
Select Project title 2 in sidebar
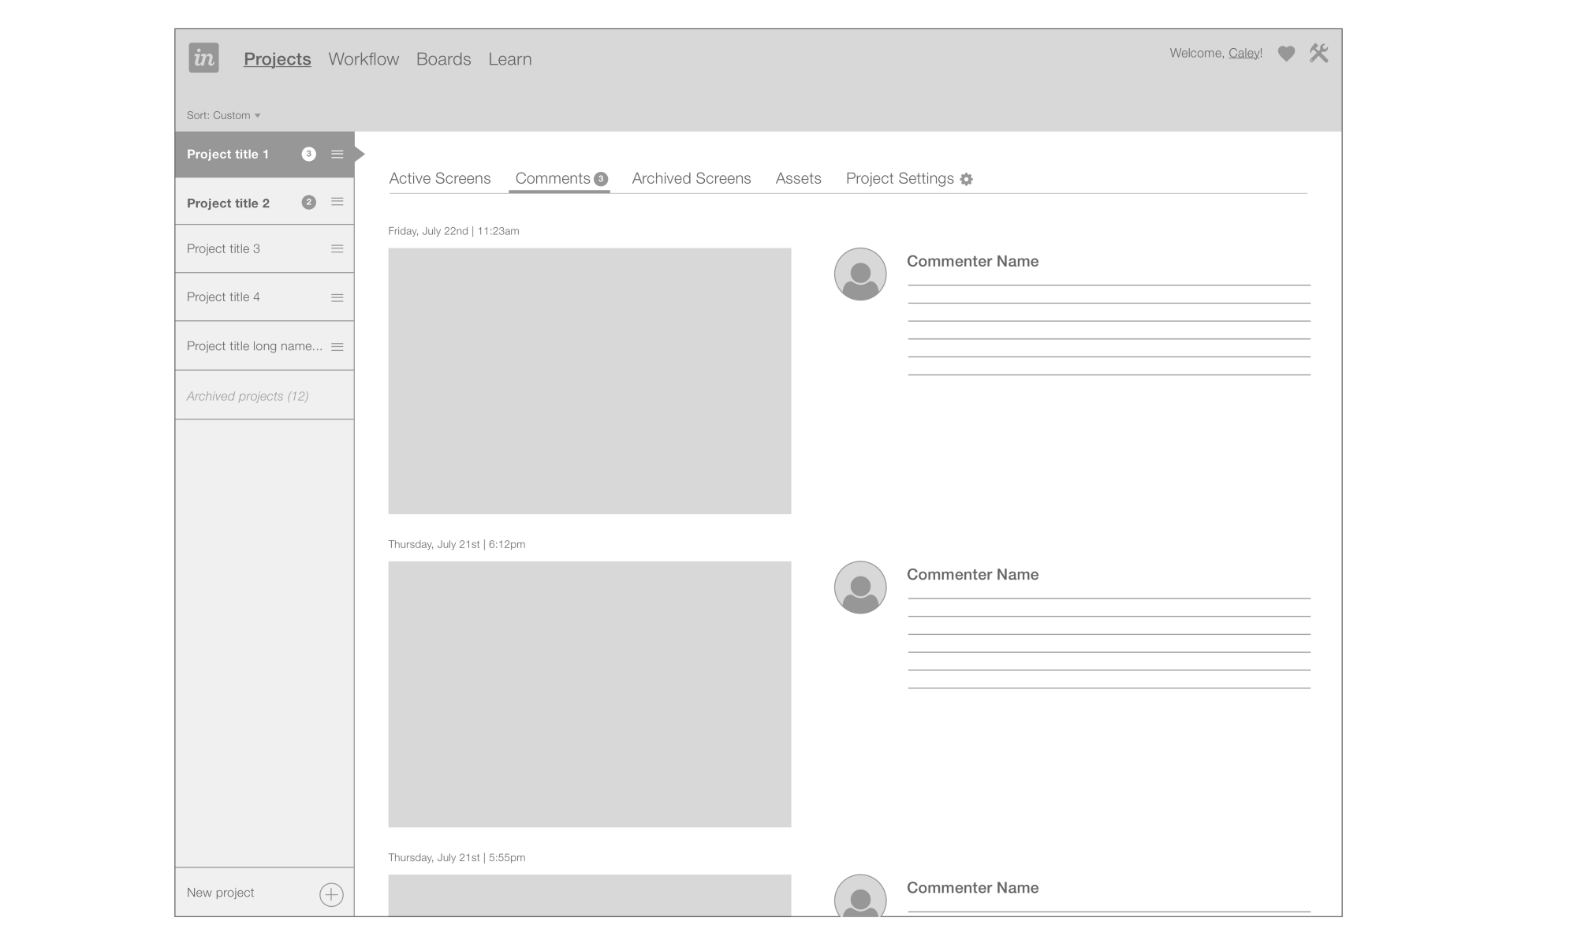[x=229, y=203]
